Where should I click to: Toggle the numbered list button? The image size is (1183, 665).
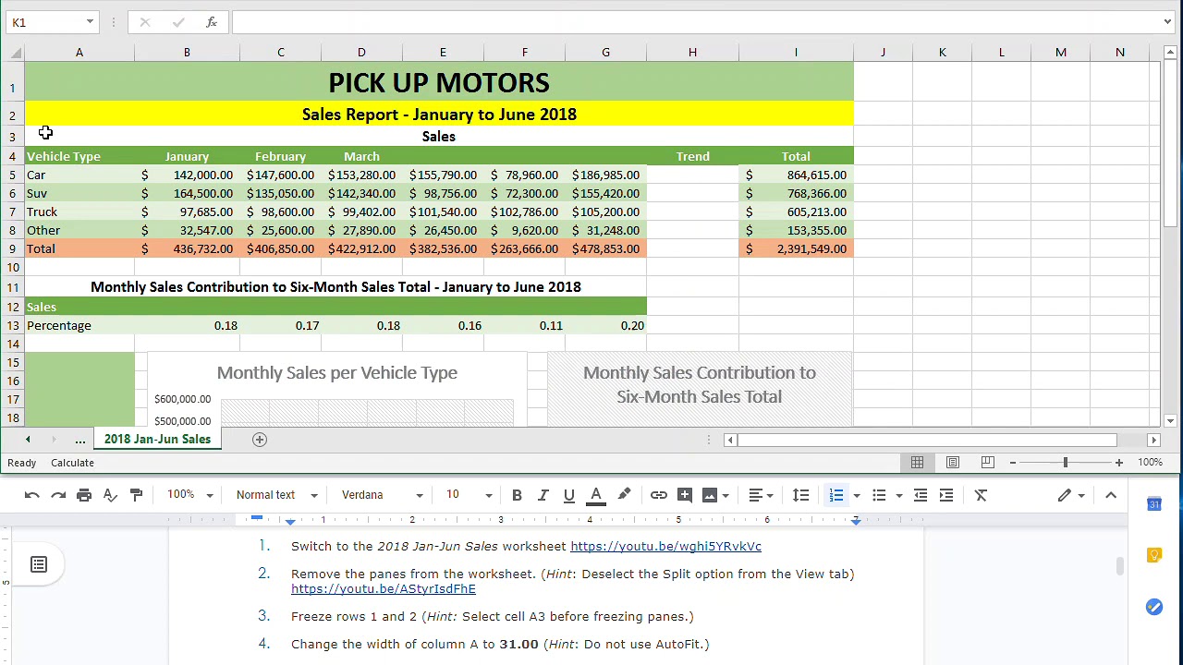(836, 495)
